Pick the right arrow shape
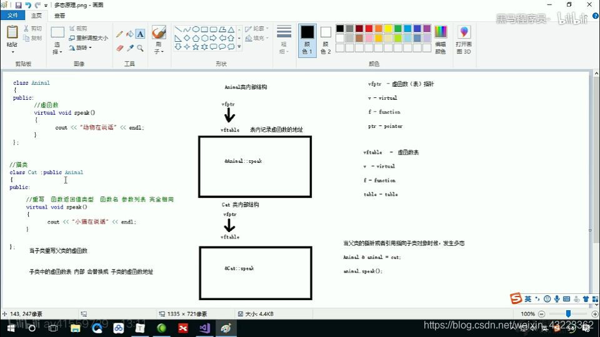Viewport: 600px width, 337px height. pos(213,38)
